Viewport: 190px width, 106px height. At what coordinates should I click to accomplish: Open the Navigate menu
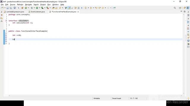[x=28, y=5]
